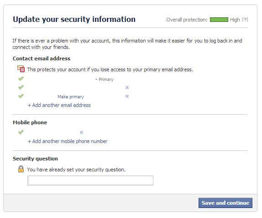Click the Primary label beside the first email
Viewport: 262px width, 218px height.
106,80
